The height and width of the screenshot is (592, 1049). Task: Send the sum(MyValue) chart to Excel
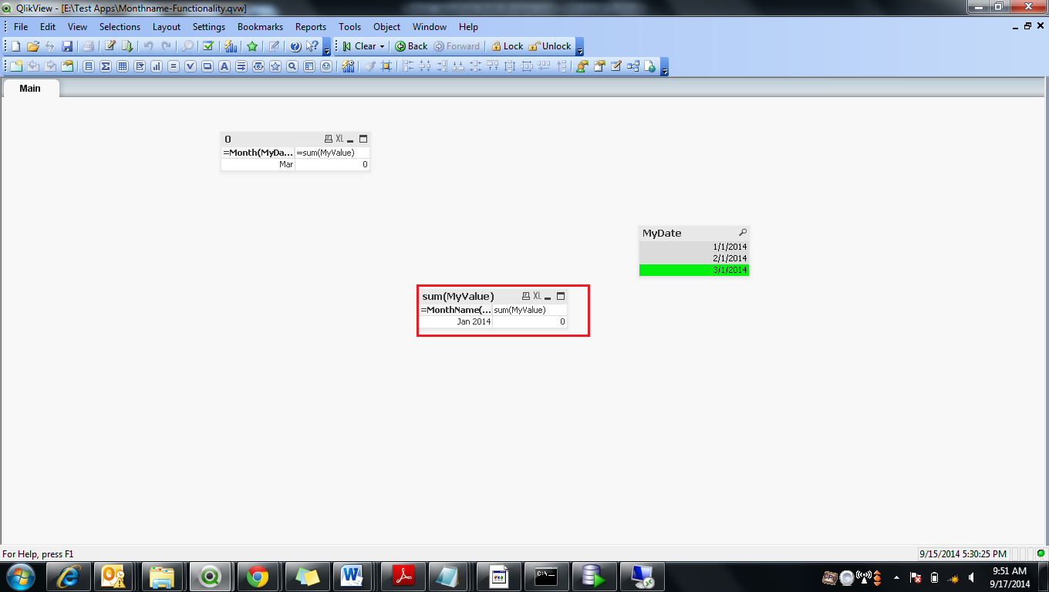tap(537, 296)
